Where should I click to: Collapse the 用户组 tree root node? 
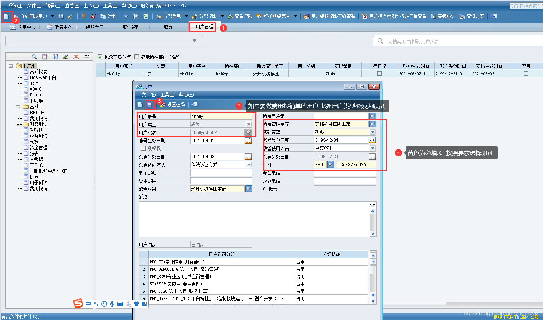11,66
